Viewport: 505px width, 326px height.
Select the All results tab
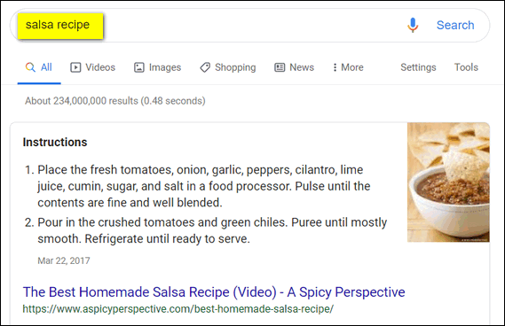coord(39,67)
